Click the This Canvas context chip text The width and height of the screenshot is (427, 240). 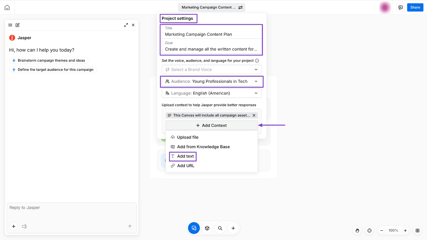(211, 115)
